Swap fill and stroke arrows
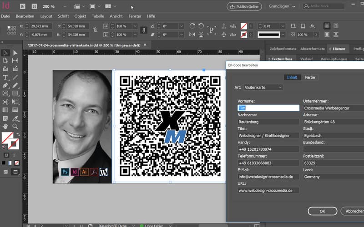Screen dimensions: 364x227 pyautogui.click(x=18, y=134)
